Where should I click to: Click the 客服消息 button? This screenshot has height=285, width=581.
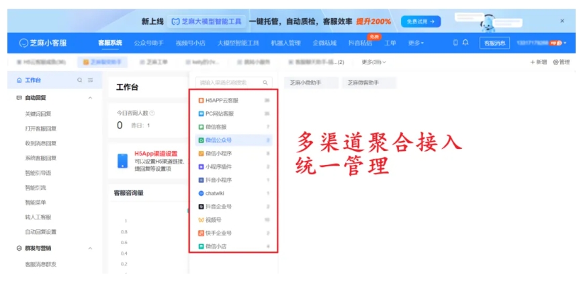pyautogui.click(x=494, y=43)
